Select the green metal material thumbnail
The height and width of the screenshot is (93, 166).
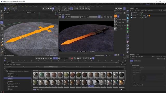tap(42, 75)
